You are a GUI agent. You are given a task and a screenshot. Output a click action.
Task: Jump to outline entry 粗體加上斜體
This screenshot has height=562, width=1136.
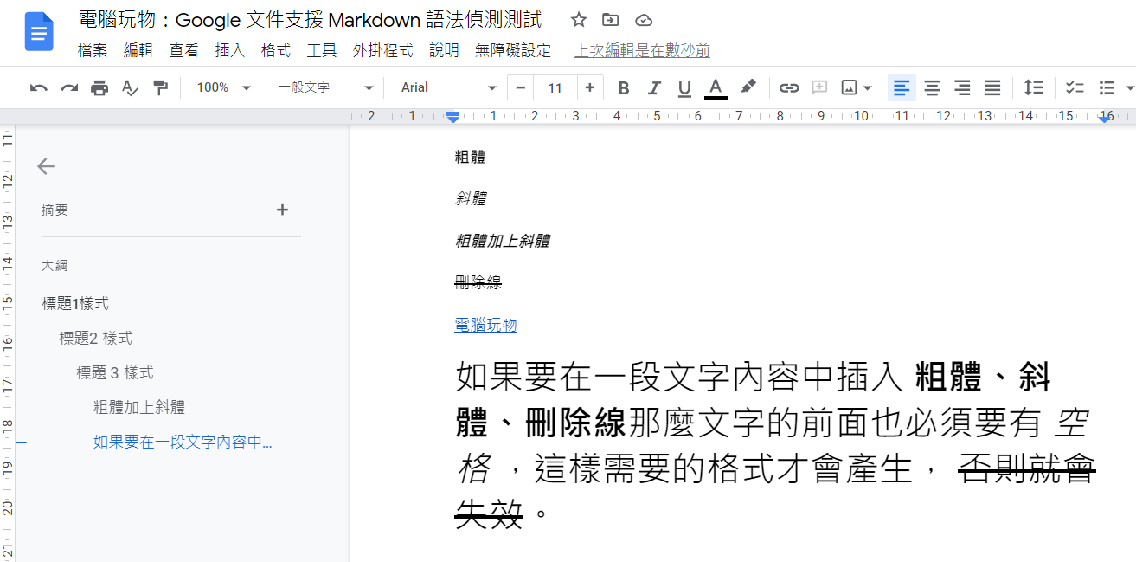pyautogui.click(x=139, y=408)
